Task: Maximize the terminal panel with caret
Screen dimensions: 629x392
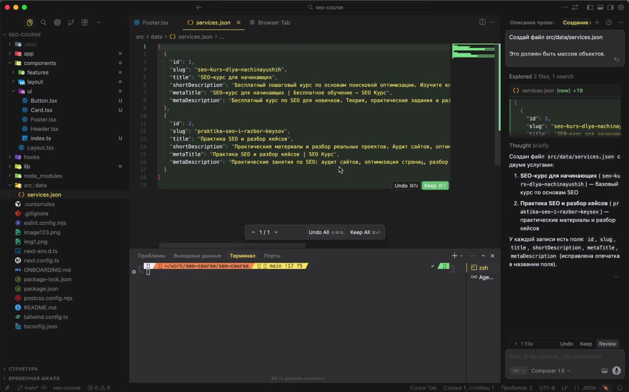Action: coord(483,255)
